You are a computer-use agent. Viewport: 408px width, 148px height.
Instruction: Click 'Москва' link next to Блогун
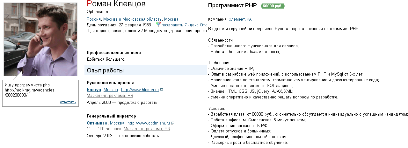[111, 90]
